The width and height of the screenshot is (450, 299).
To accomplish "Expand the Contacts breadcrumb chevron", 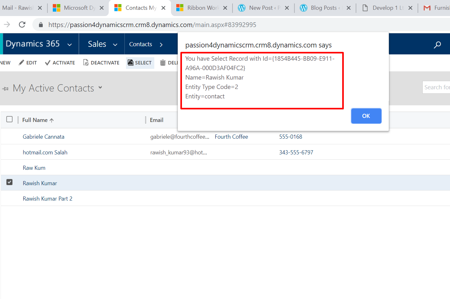I will (161, 45).
